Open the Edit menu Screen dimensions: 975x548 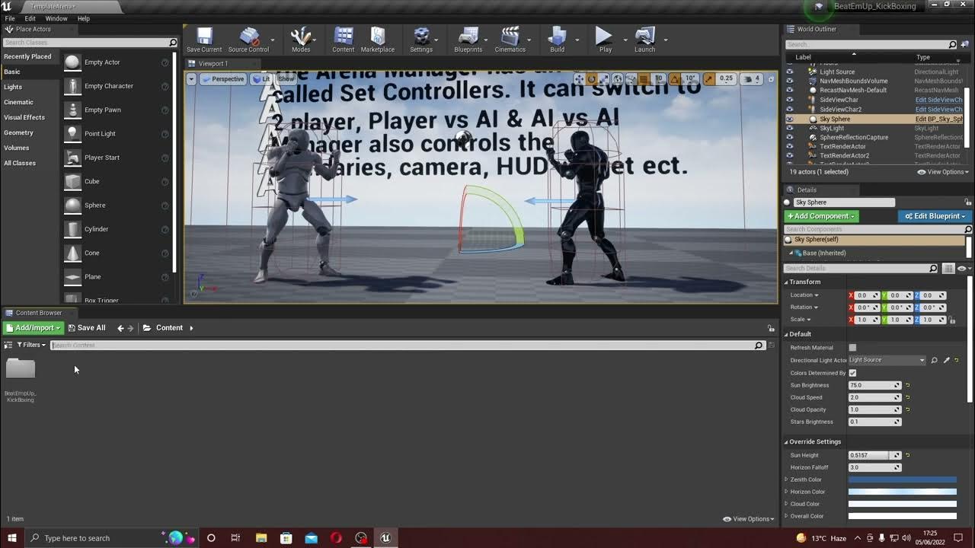30,18
